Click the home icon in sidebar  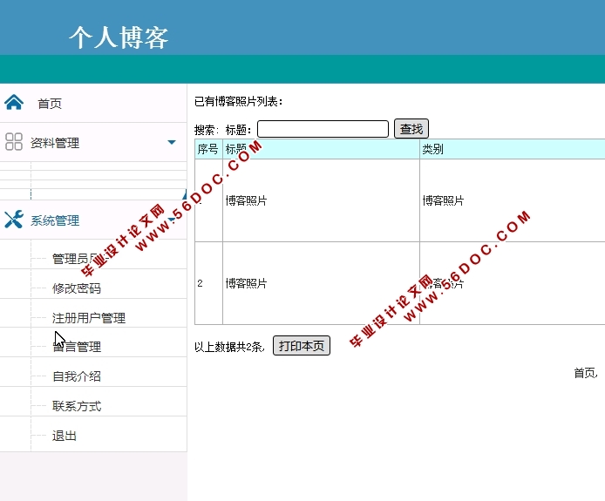tap(14, 103)
